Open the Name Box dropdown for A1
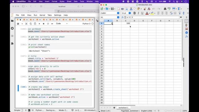The image size is (199, 112). click(118, 17)
